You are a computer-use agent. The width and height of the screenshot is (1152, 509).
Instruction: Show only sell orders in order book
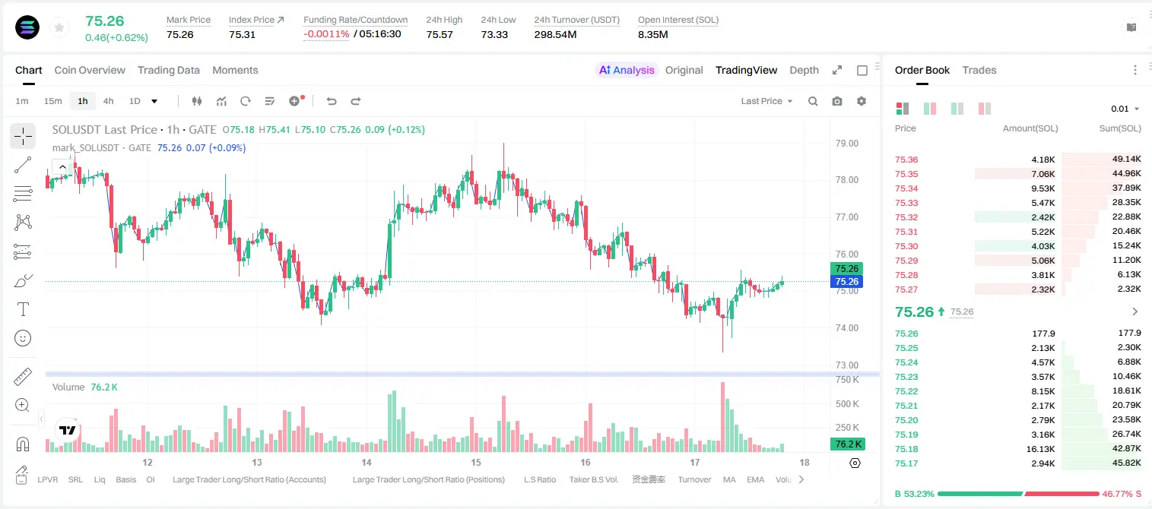(x=985, y=109)
